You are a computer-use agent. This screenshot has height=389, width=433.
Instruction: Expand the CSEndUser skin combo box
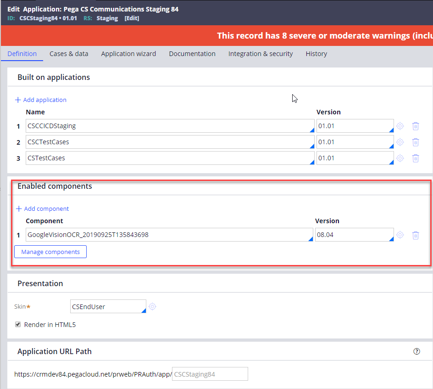[x=143, y=310]
